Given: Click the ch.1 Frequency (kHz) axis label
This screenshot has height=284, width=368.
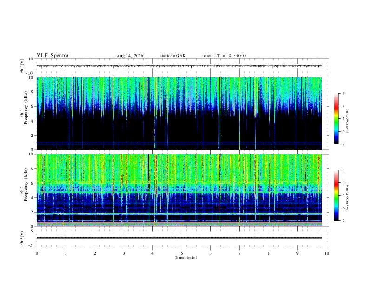Looking at the screenshot, I should pyautogui.click(x=24, y=113).
